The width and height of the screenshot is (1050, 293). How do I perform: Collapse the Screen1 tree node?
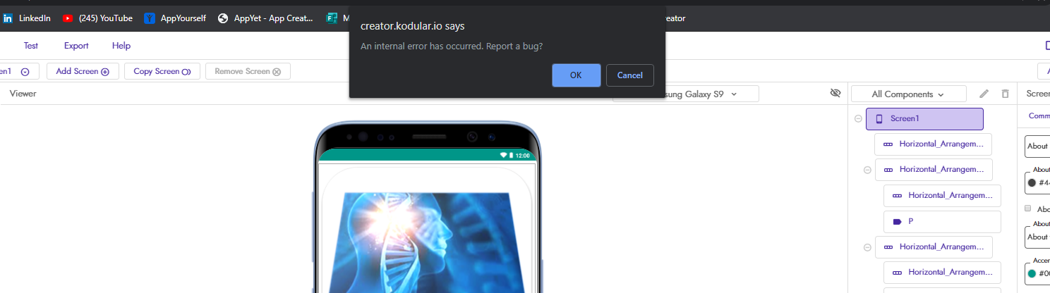pos(858,119)
